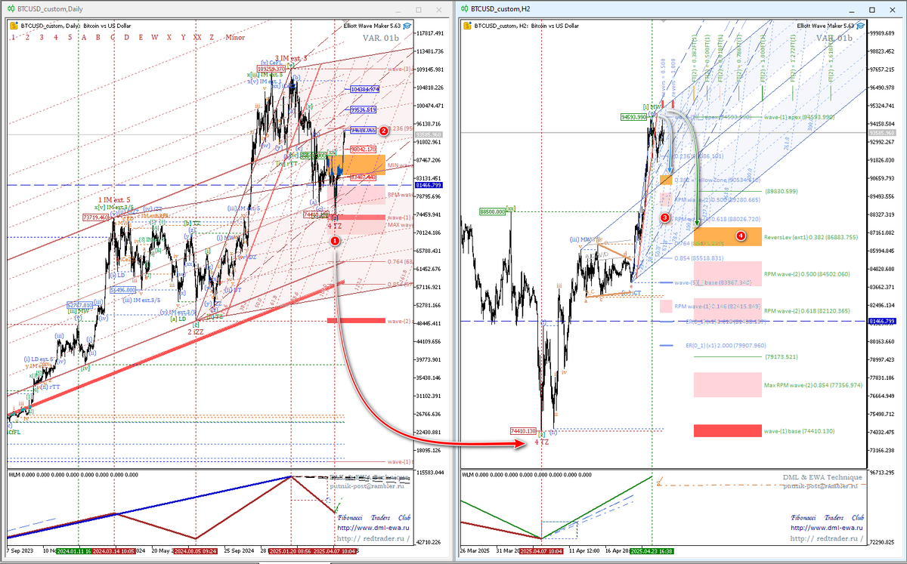Viewport: 907px width, 564px height.
Task: Click the candlestick icon in the Daily window title bar
Action: tap(11, 9)
